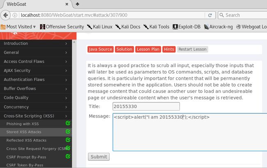This screenshot has width=267, height=168.
Task: Reload the page with refresh icon
Action: coord(210,15)
